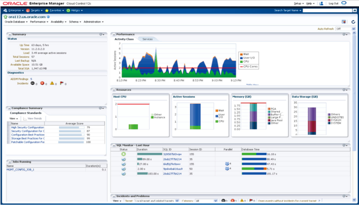Click the critical incidents red X icon in Summary
Image resolution: width=359 pixels, height=205 pixels.
pyautogui.click(x=42, y=83)
